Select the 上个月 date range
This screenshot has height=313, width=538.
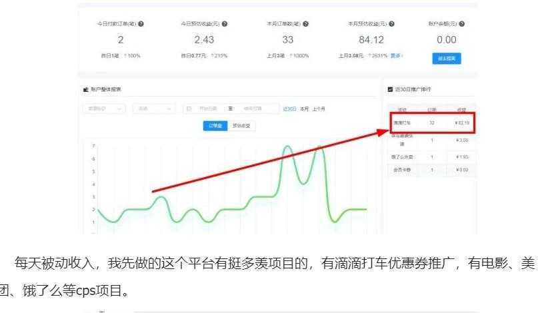pyautogui.click(x=319, y=109)
